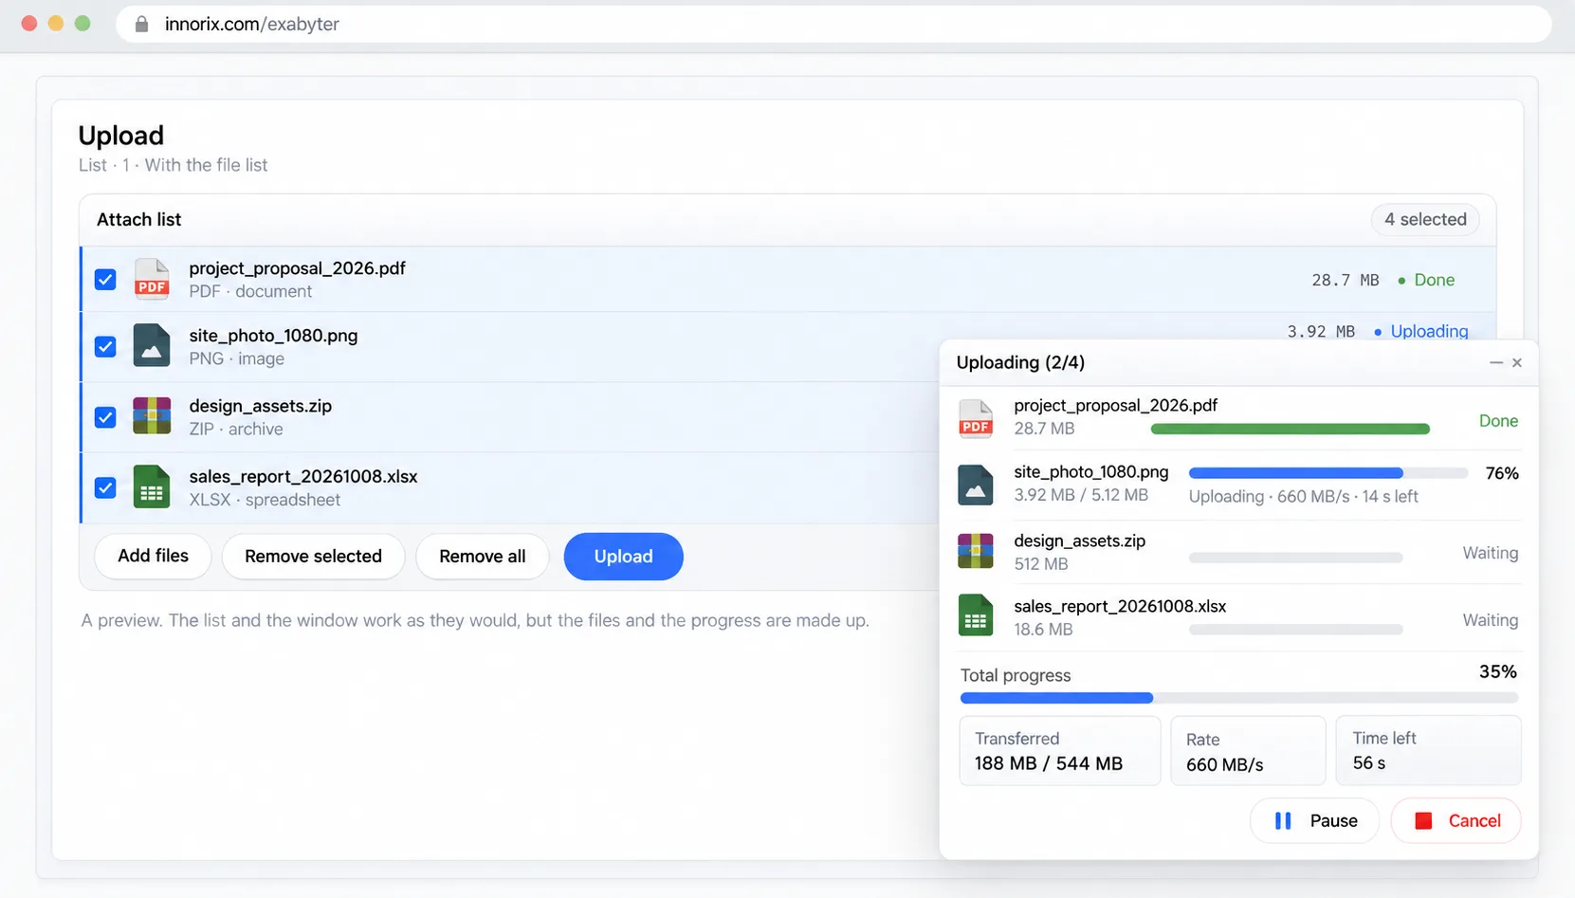Click Remove selected button
The image size is (1575, 898).
click(313, 557)
